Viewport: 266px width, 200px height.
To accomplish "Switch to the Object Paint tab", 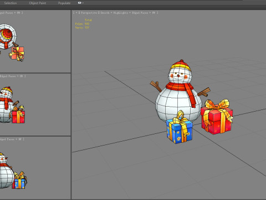I will (38, 3).
